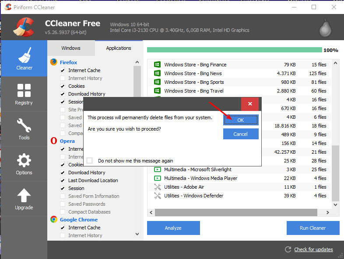This screenshot has width=344, height=259.
Task: Click the Opera browser icon
Action: (54, 141)
